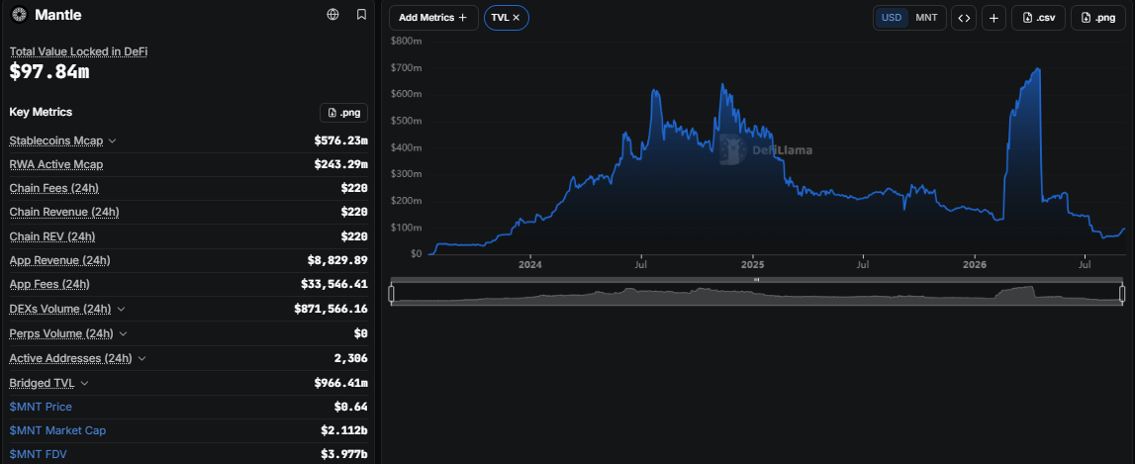This screenshot has height=464, width=1135.
Task: Expand the Bridged TVL row
Action: [85, 383]
